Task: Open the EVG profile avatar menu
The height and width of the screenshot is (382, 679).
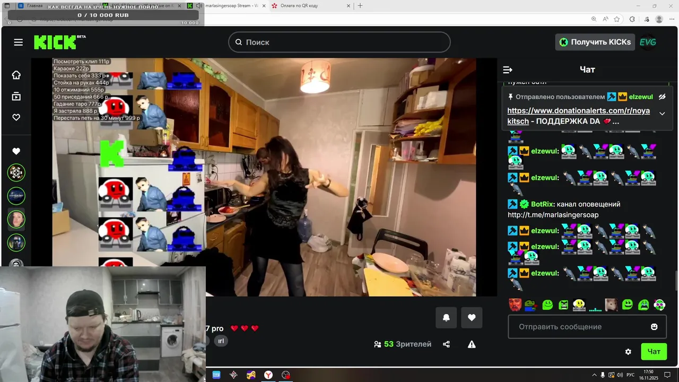Action: [648, 42]
